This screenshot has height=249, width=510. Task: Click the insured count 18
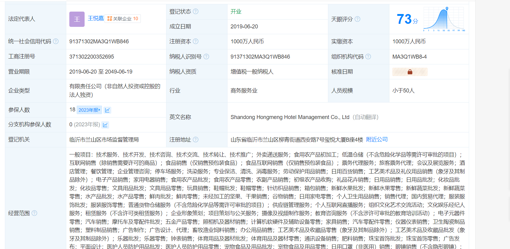[72, 110]
